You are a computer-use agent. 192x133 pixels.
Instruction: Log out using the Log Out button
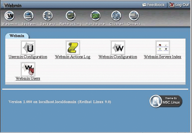pos(179,5)
